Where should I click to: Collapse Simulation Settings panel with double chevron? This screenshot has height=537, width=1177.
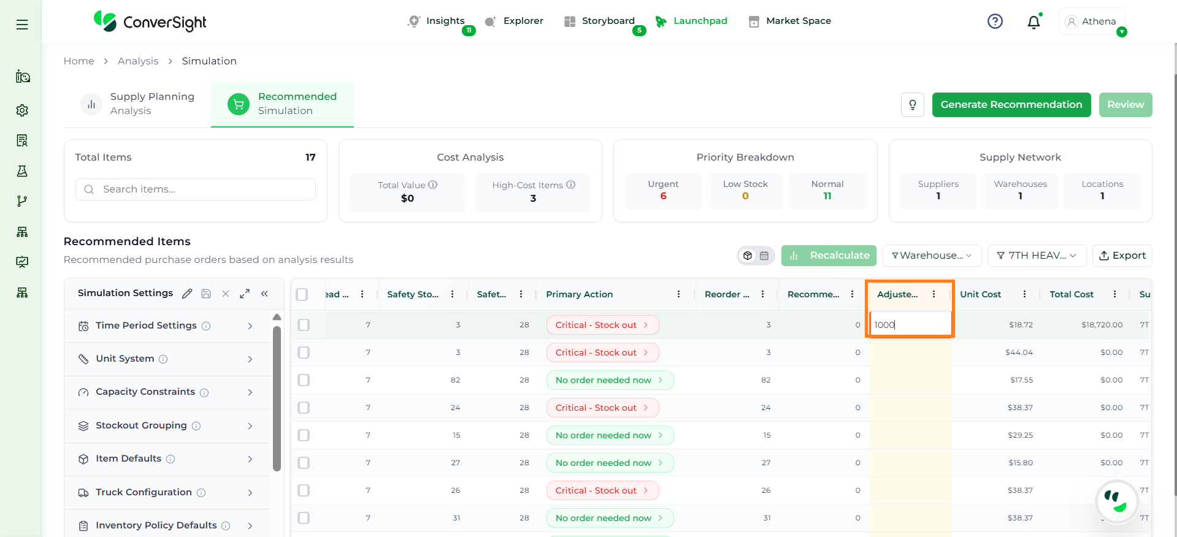[x=264, y=294]
